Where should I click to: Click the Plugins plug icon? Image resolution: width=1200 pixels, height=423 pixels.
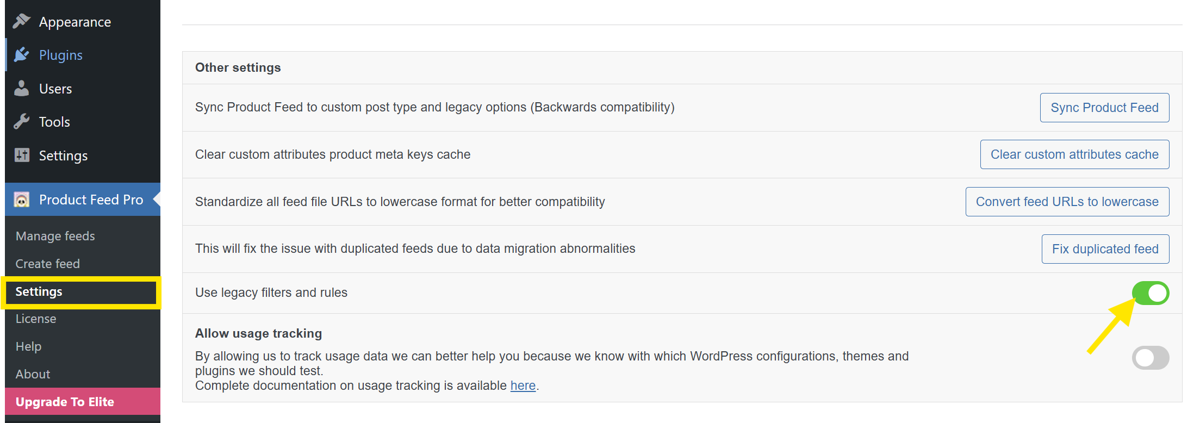coord(22,55)
